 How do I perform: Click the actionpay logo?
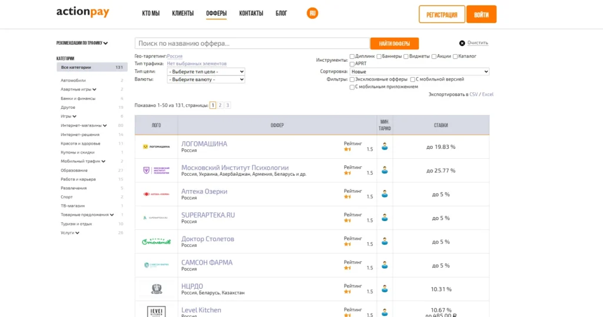(82, 12)
